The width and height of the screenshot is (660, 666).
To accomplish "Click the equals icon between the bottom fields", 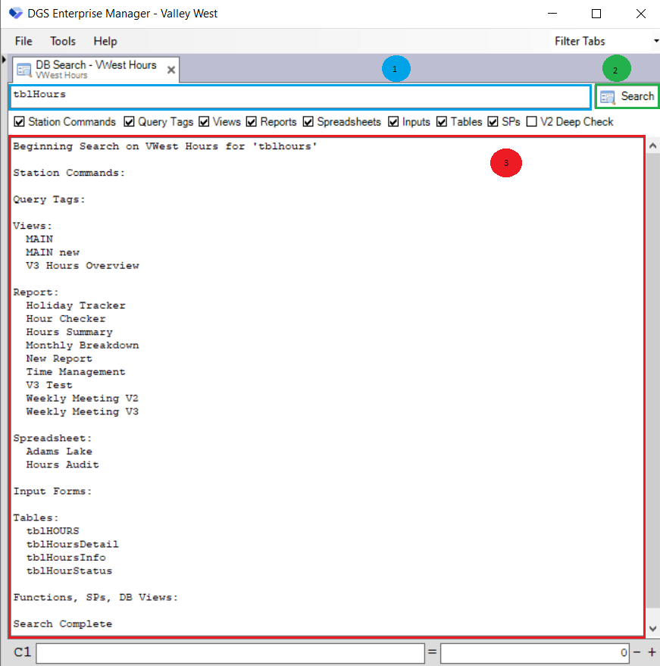I will [432, 652].
